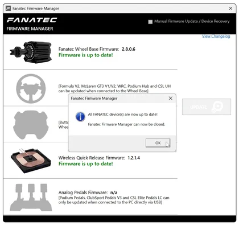Image resolution: width=239 pixels, height=225 pixels.
Task: Click the FIRMWARE MANAGER header text
Action: 30,29
